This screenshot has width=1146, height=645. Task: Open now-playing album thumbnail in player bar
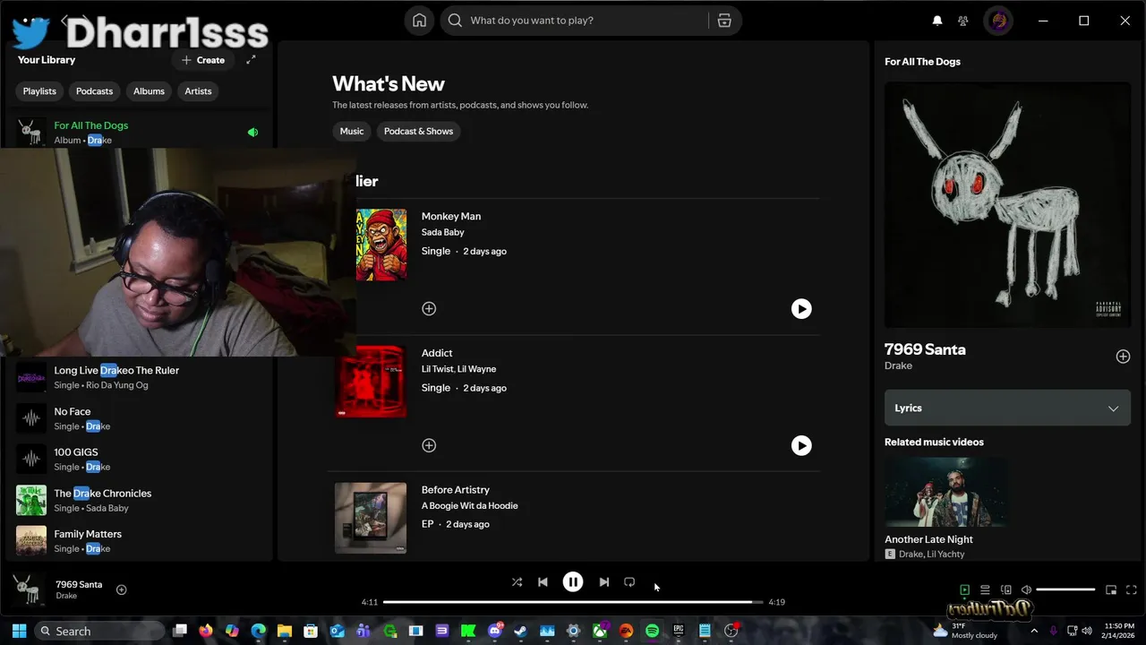point(29,589)
